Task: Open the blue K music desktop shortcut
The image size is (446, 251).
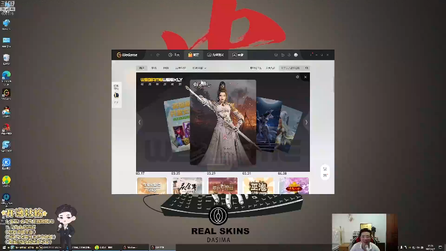Action: coord(6,164)
